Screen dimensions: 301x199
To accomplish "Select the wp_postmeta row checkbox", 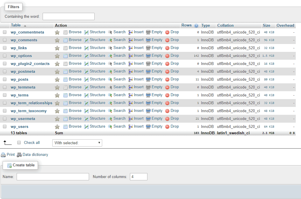I will pos(5,71).
